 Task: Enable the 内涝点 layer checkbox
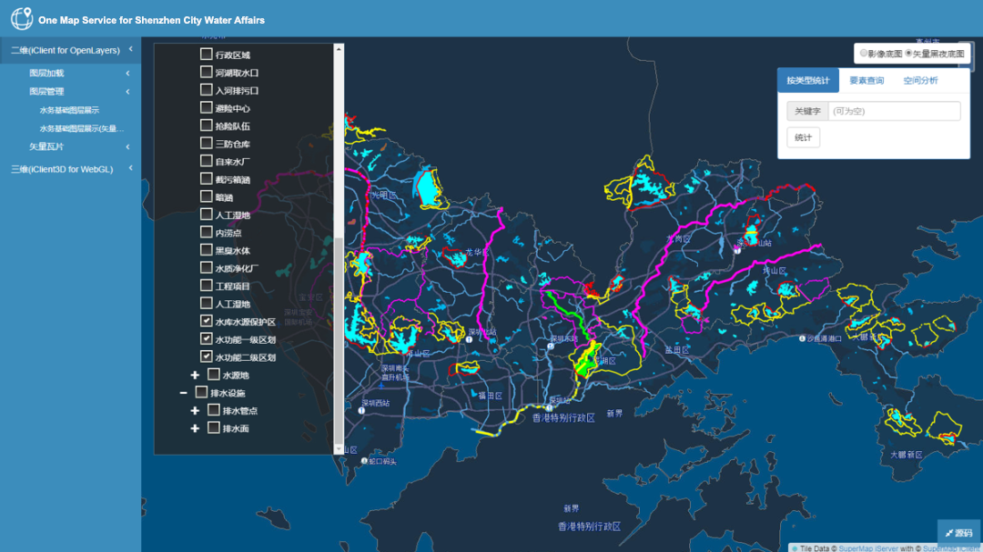click(206, 232)
